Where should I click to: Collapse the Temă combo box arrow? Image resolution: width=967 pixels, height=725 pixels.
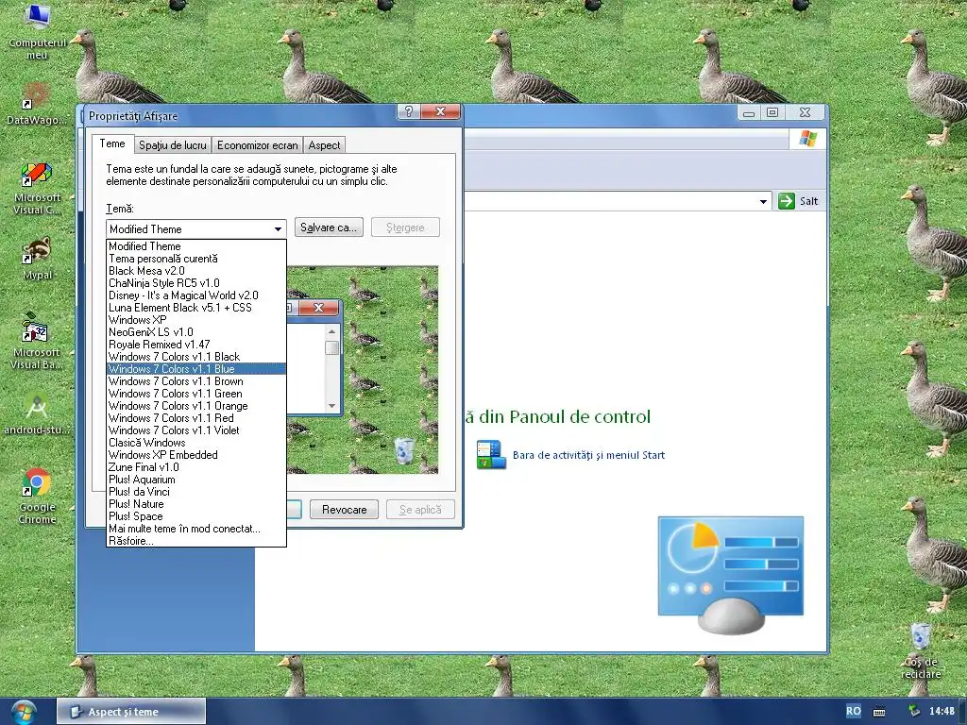pos(279,228)
